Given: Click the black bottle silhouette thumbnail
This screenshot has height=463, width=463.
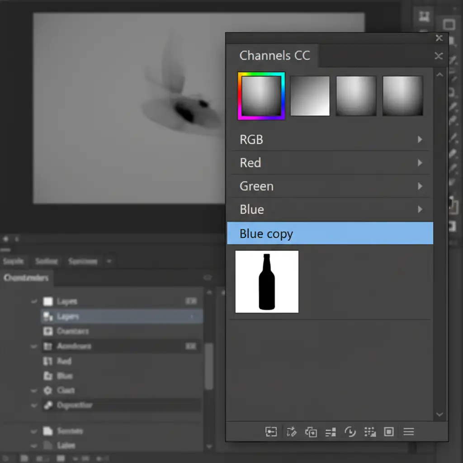Looking at the screenshot, I should coord(267,281).
